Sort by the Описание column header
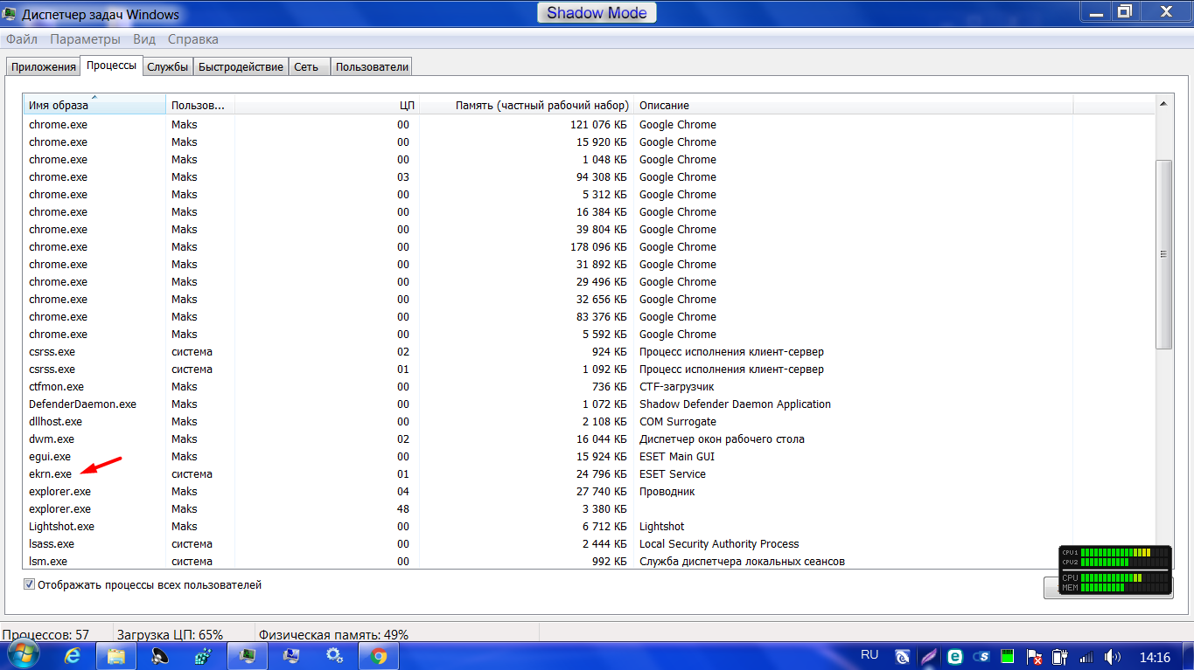 coord(854,105)
